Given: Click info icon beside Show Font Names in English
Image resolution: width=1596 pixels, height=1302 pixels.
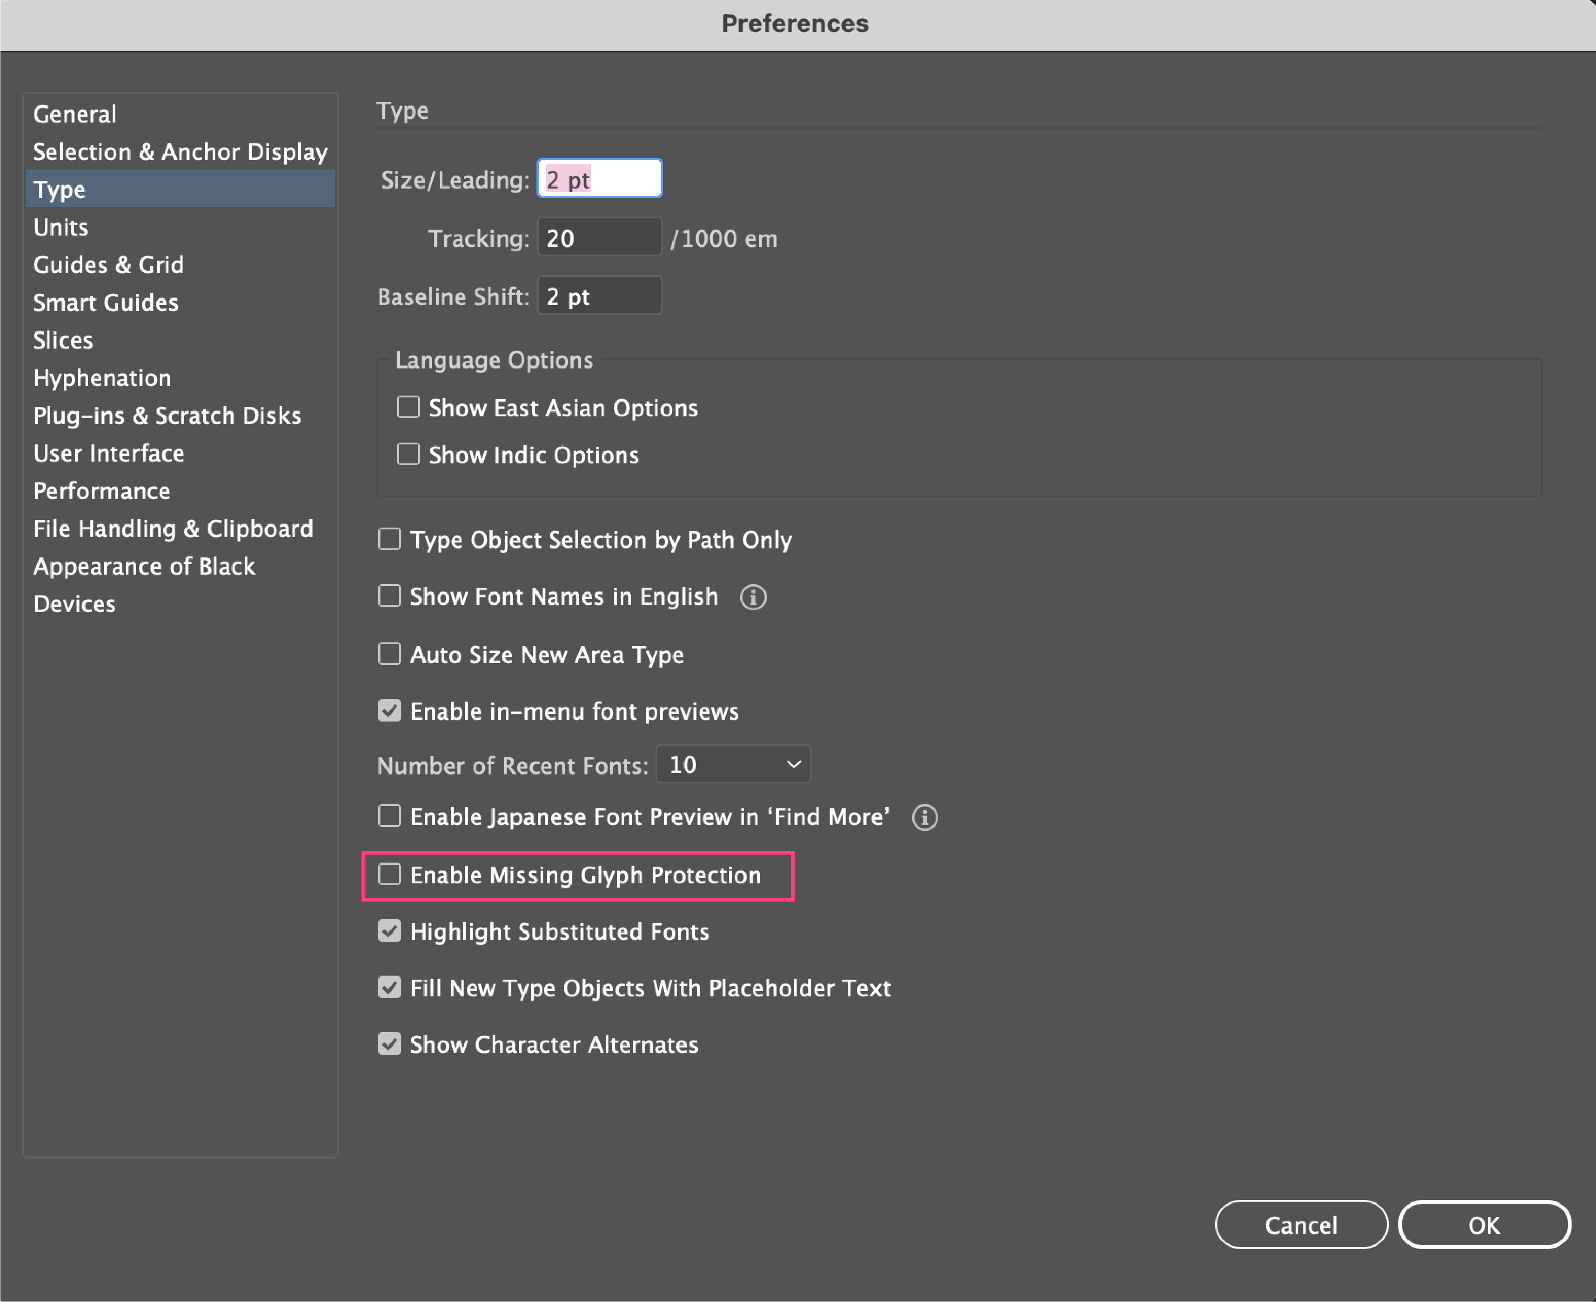Looking at the screenshot, I should click(753, 598).
